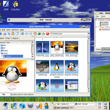
Task: Open the mail envelope panel icon
Action: [x=39, y=106]
